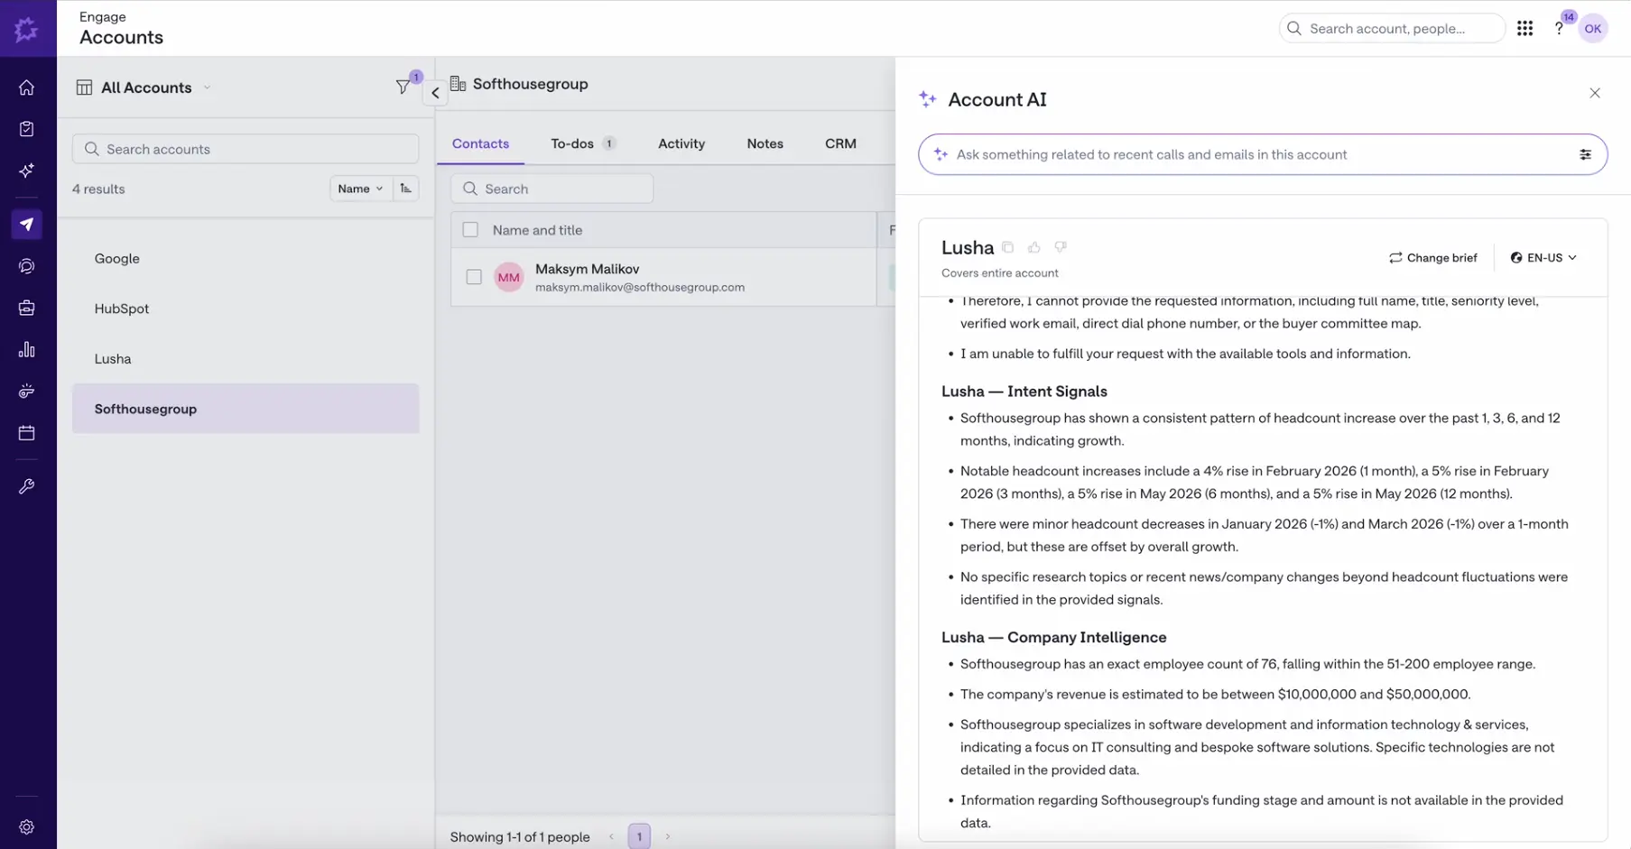Open the briefcase deals icon in sidebar
Image resolution: width=1631 pixels, height=849 pixels.
[27, 308]
